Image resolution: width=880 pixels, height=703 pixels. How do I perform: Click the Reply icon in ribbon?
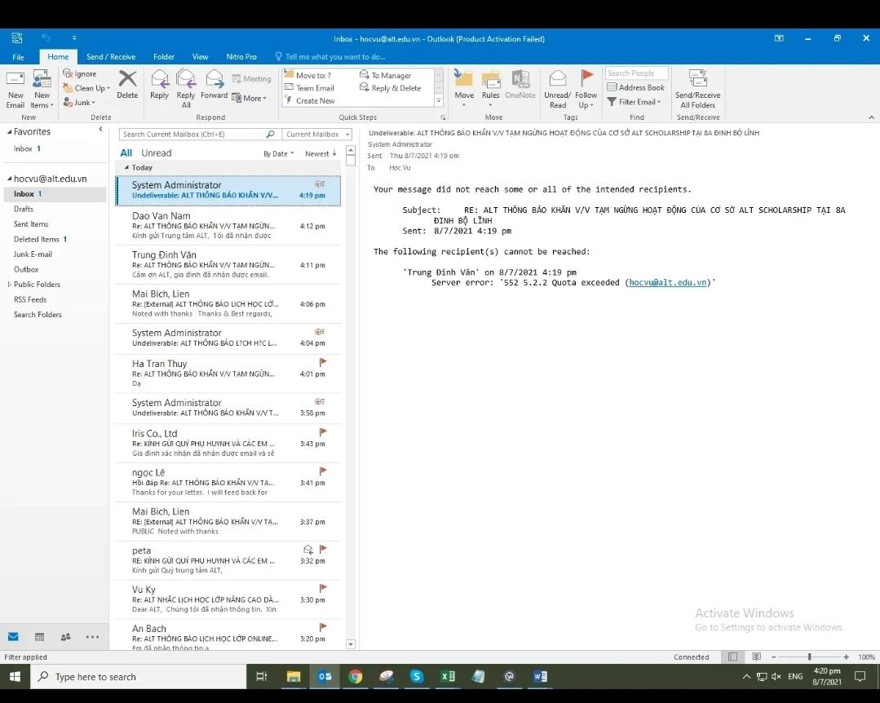[159, 78]
